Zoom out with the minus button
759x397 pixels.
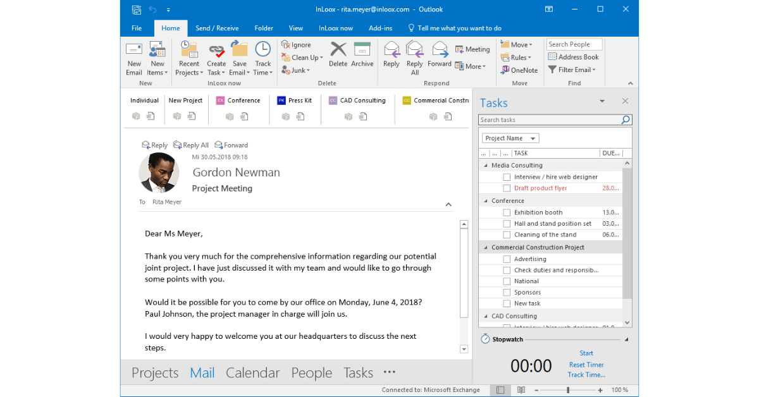coord(535,390)
